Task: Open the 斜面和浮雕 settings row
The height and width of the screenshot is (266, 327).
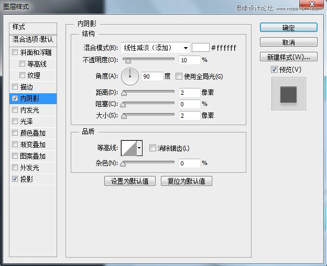Action: coord(33,52)
